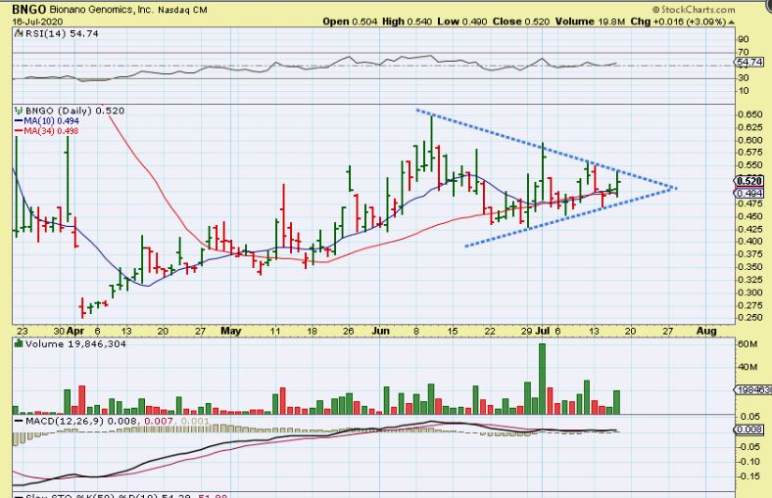Click the Jul month label on date axis
This screenshot has width=772, height=498.
[542, 331]
